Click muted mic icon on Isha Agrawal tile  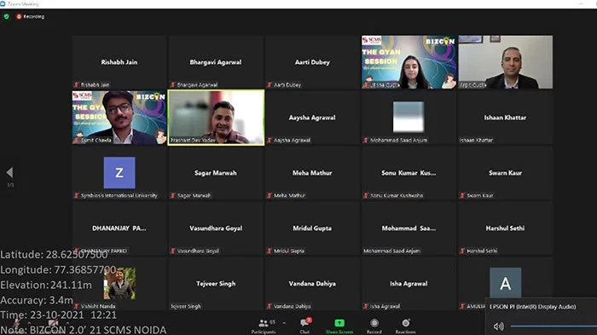pyautogui.click(x=366, y=306)
